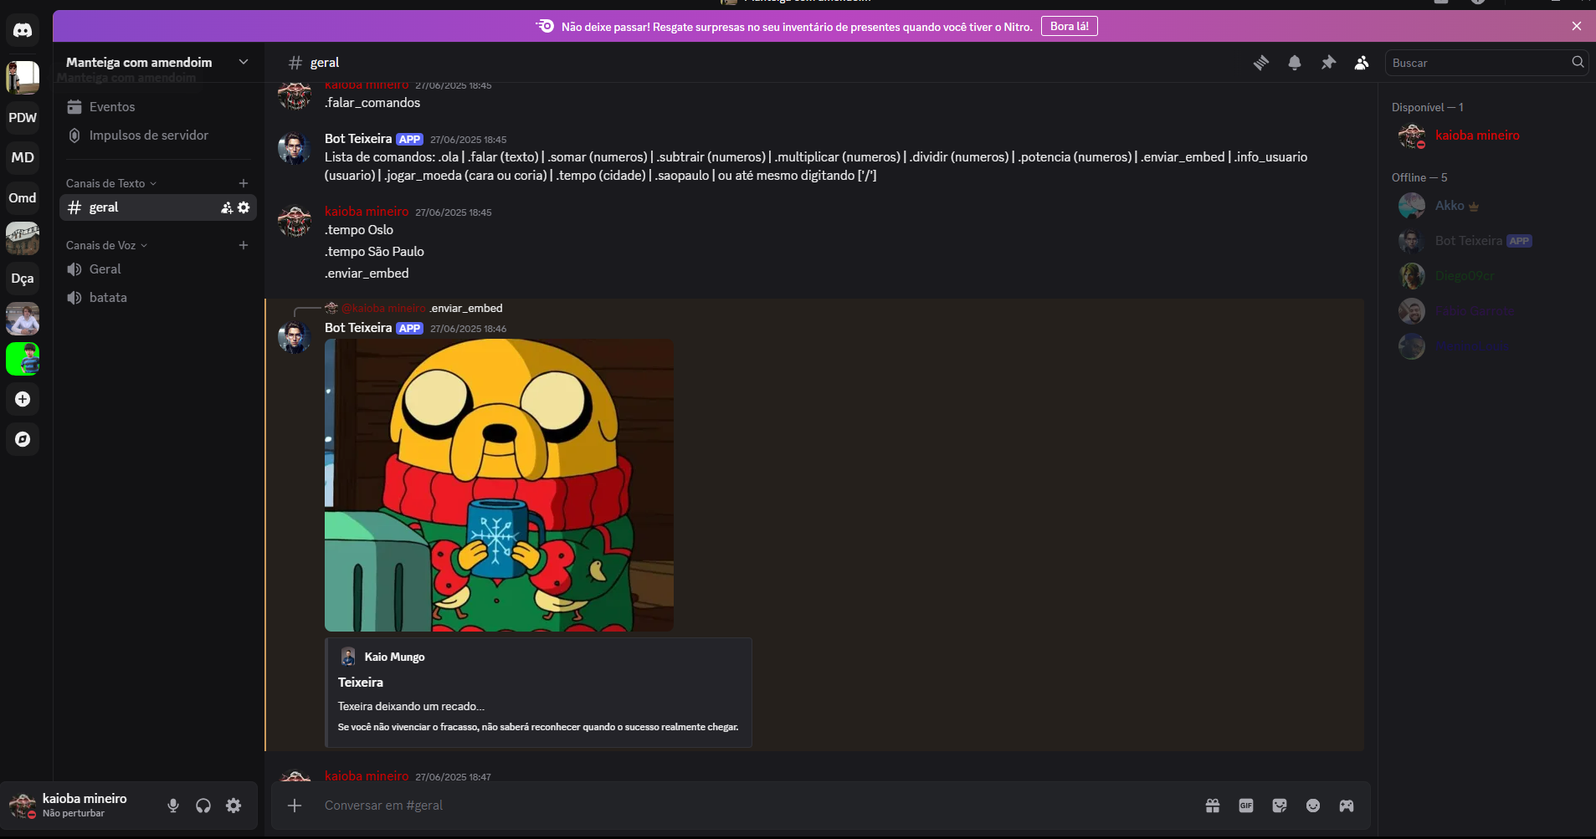Click the .tempo Oslo message
The image size is (1596, 839).
click(359, 230)
